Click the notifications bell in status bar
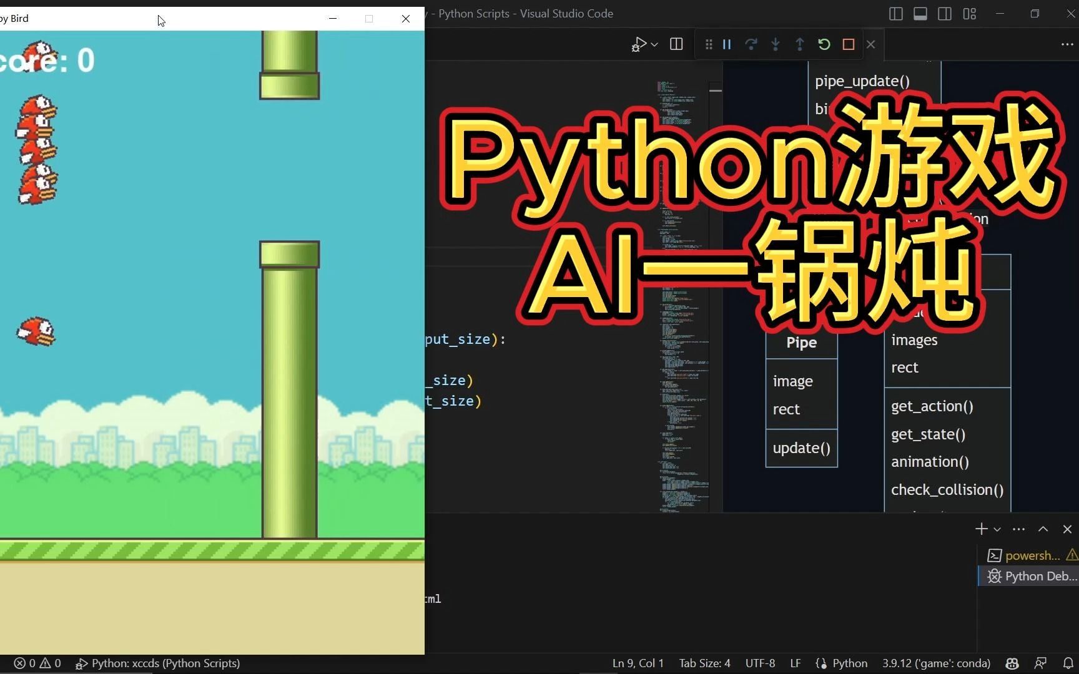Viewport: 1079px width, 674px height. point(1068,663)
